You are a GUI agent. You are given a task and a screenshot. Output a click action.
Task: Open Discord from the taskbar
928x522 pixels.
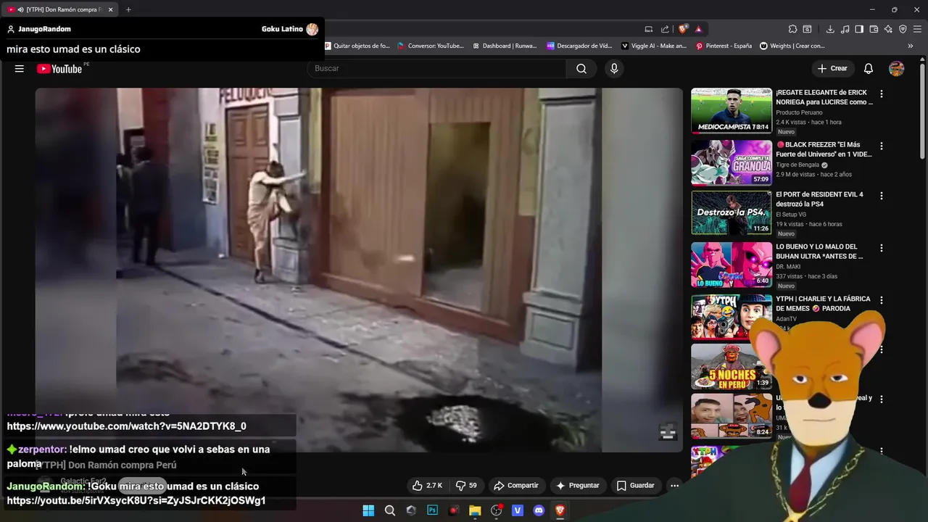click(539, 510)
